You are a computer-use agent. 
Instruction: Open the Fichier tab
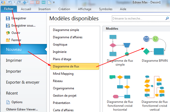coord(9,9)
